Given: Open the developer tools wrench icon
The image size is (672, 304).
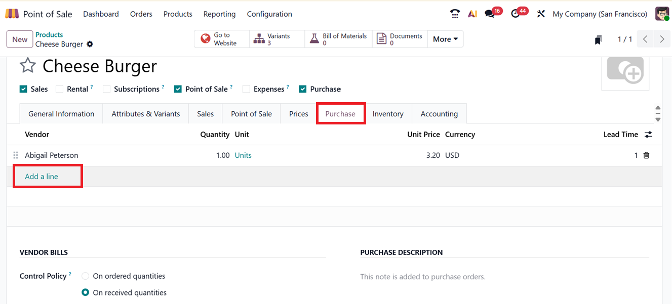Looking at the screenshot, I should (541, 14).
